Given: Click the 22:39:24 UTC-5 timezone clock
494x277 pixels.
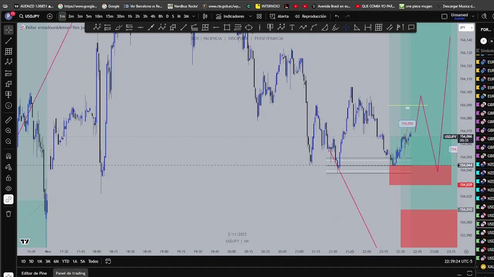Looking at the screenshot, I should 458,261.
